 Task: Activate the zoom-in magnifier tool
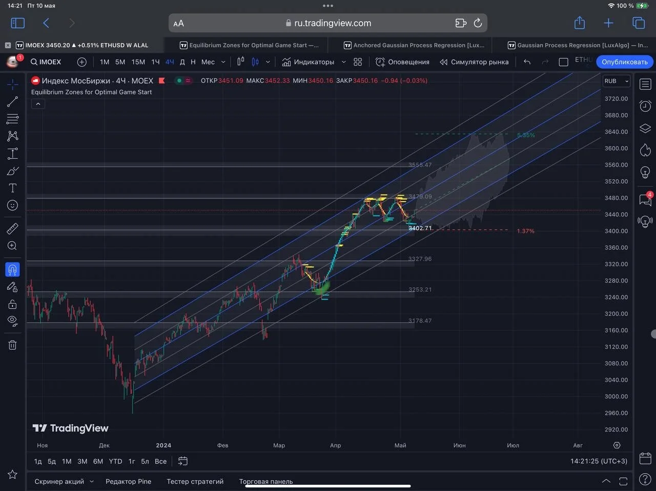12,246
